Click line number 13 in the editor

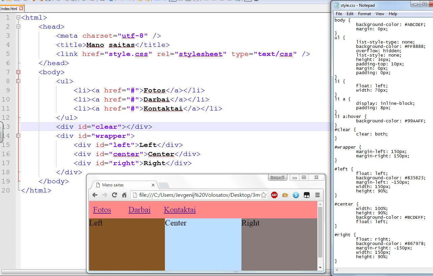6,127
